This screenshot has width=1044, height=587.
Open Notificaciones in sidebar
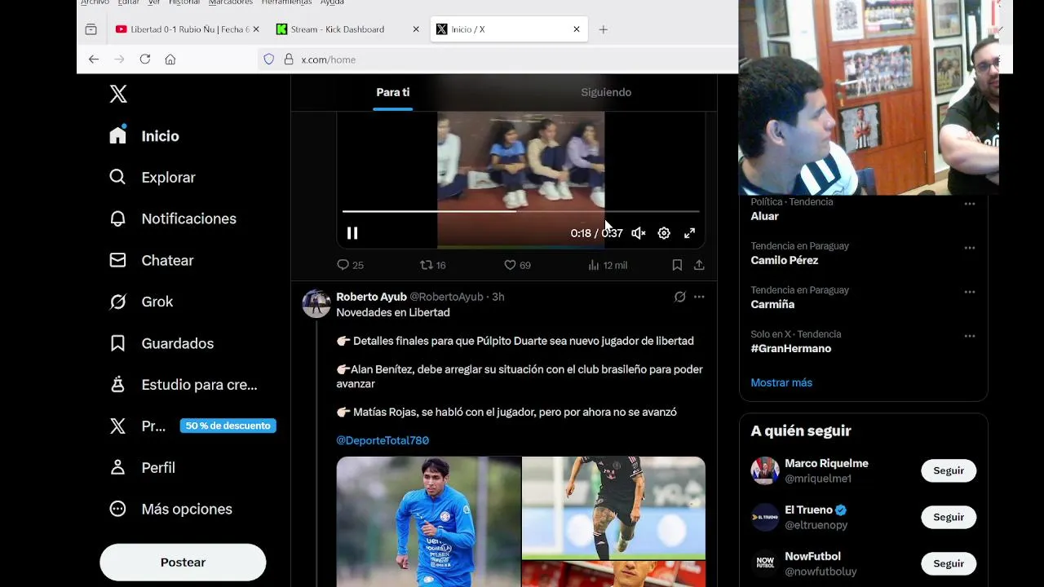(173, 218)
